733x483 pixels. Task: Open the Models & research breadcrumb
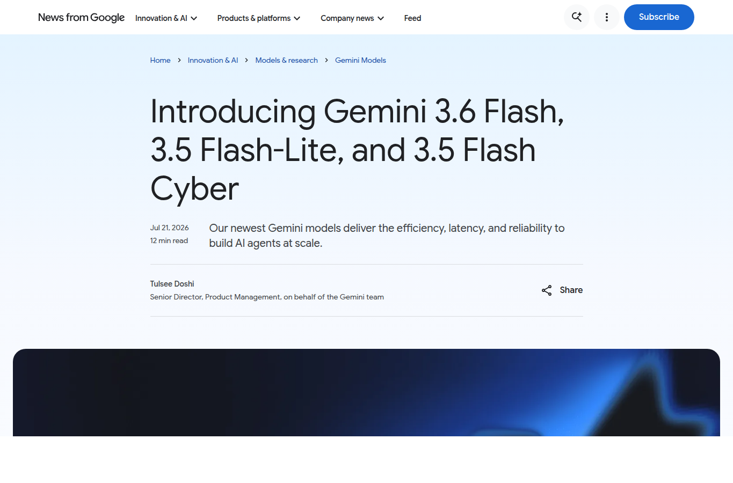pos(286,60)
